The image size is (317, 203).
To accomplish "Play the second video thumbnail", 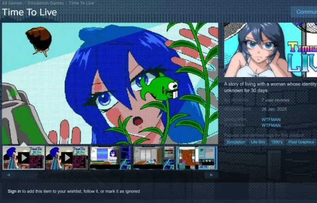I will 67,158.
